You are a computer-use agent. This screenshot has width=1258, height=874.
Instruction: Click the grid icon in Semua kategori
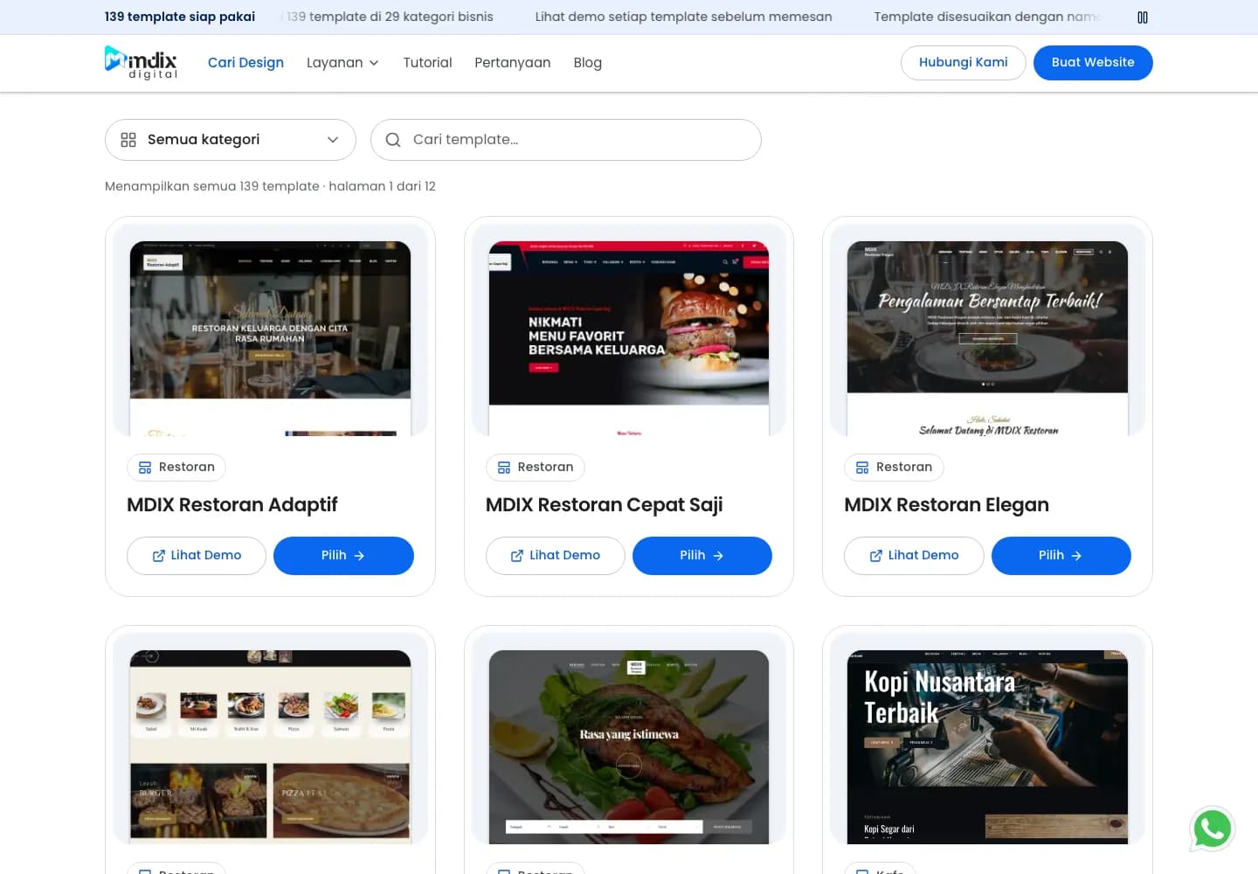[x=128, y=140]
